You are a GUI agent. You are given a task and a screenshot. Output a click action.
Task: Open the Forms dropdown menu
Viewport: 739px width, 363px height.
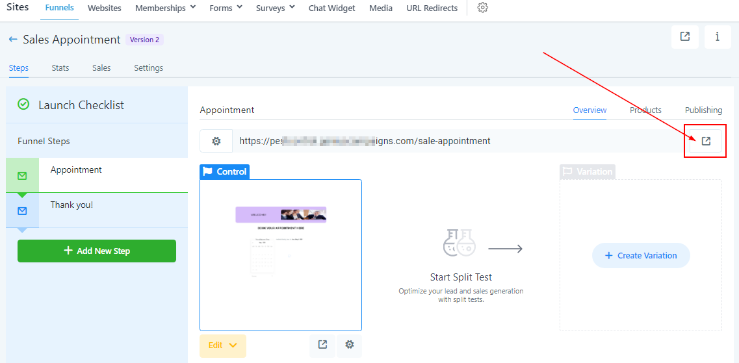[x=226, y=8]
